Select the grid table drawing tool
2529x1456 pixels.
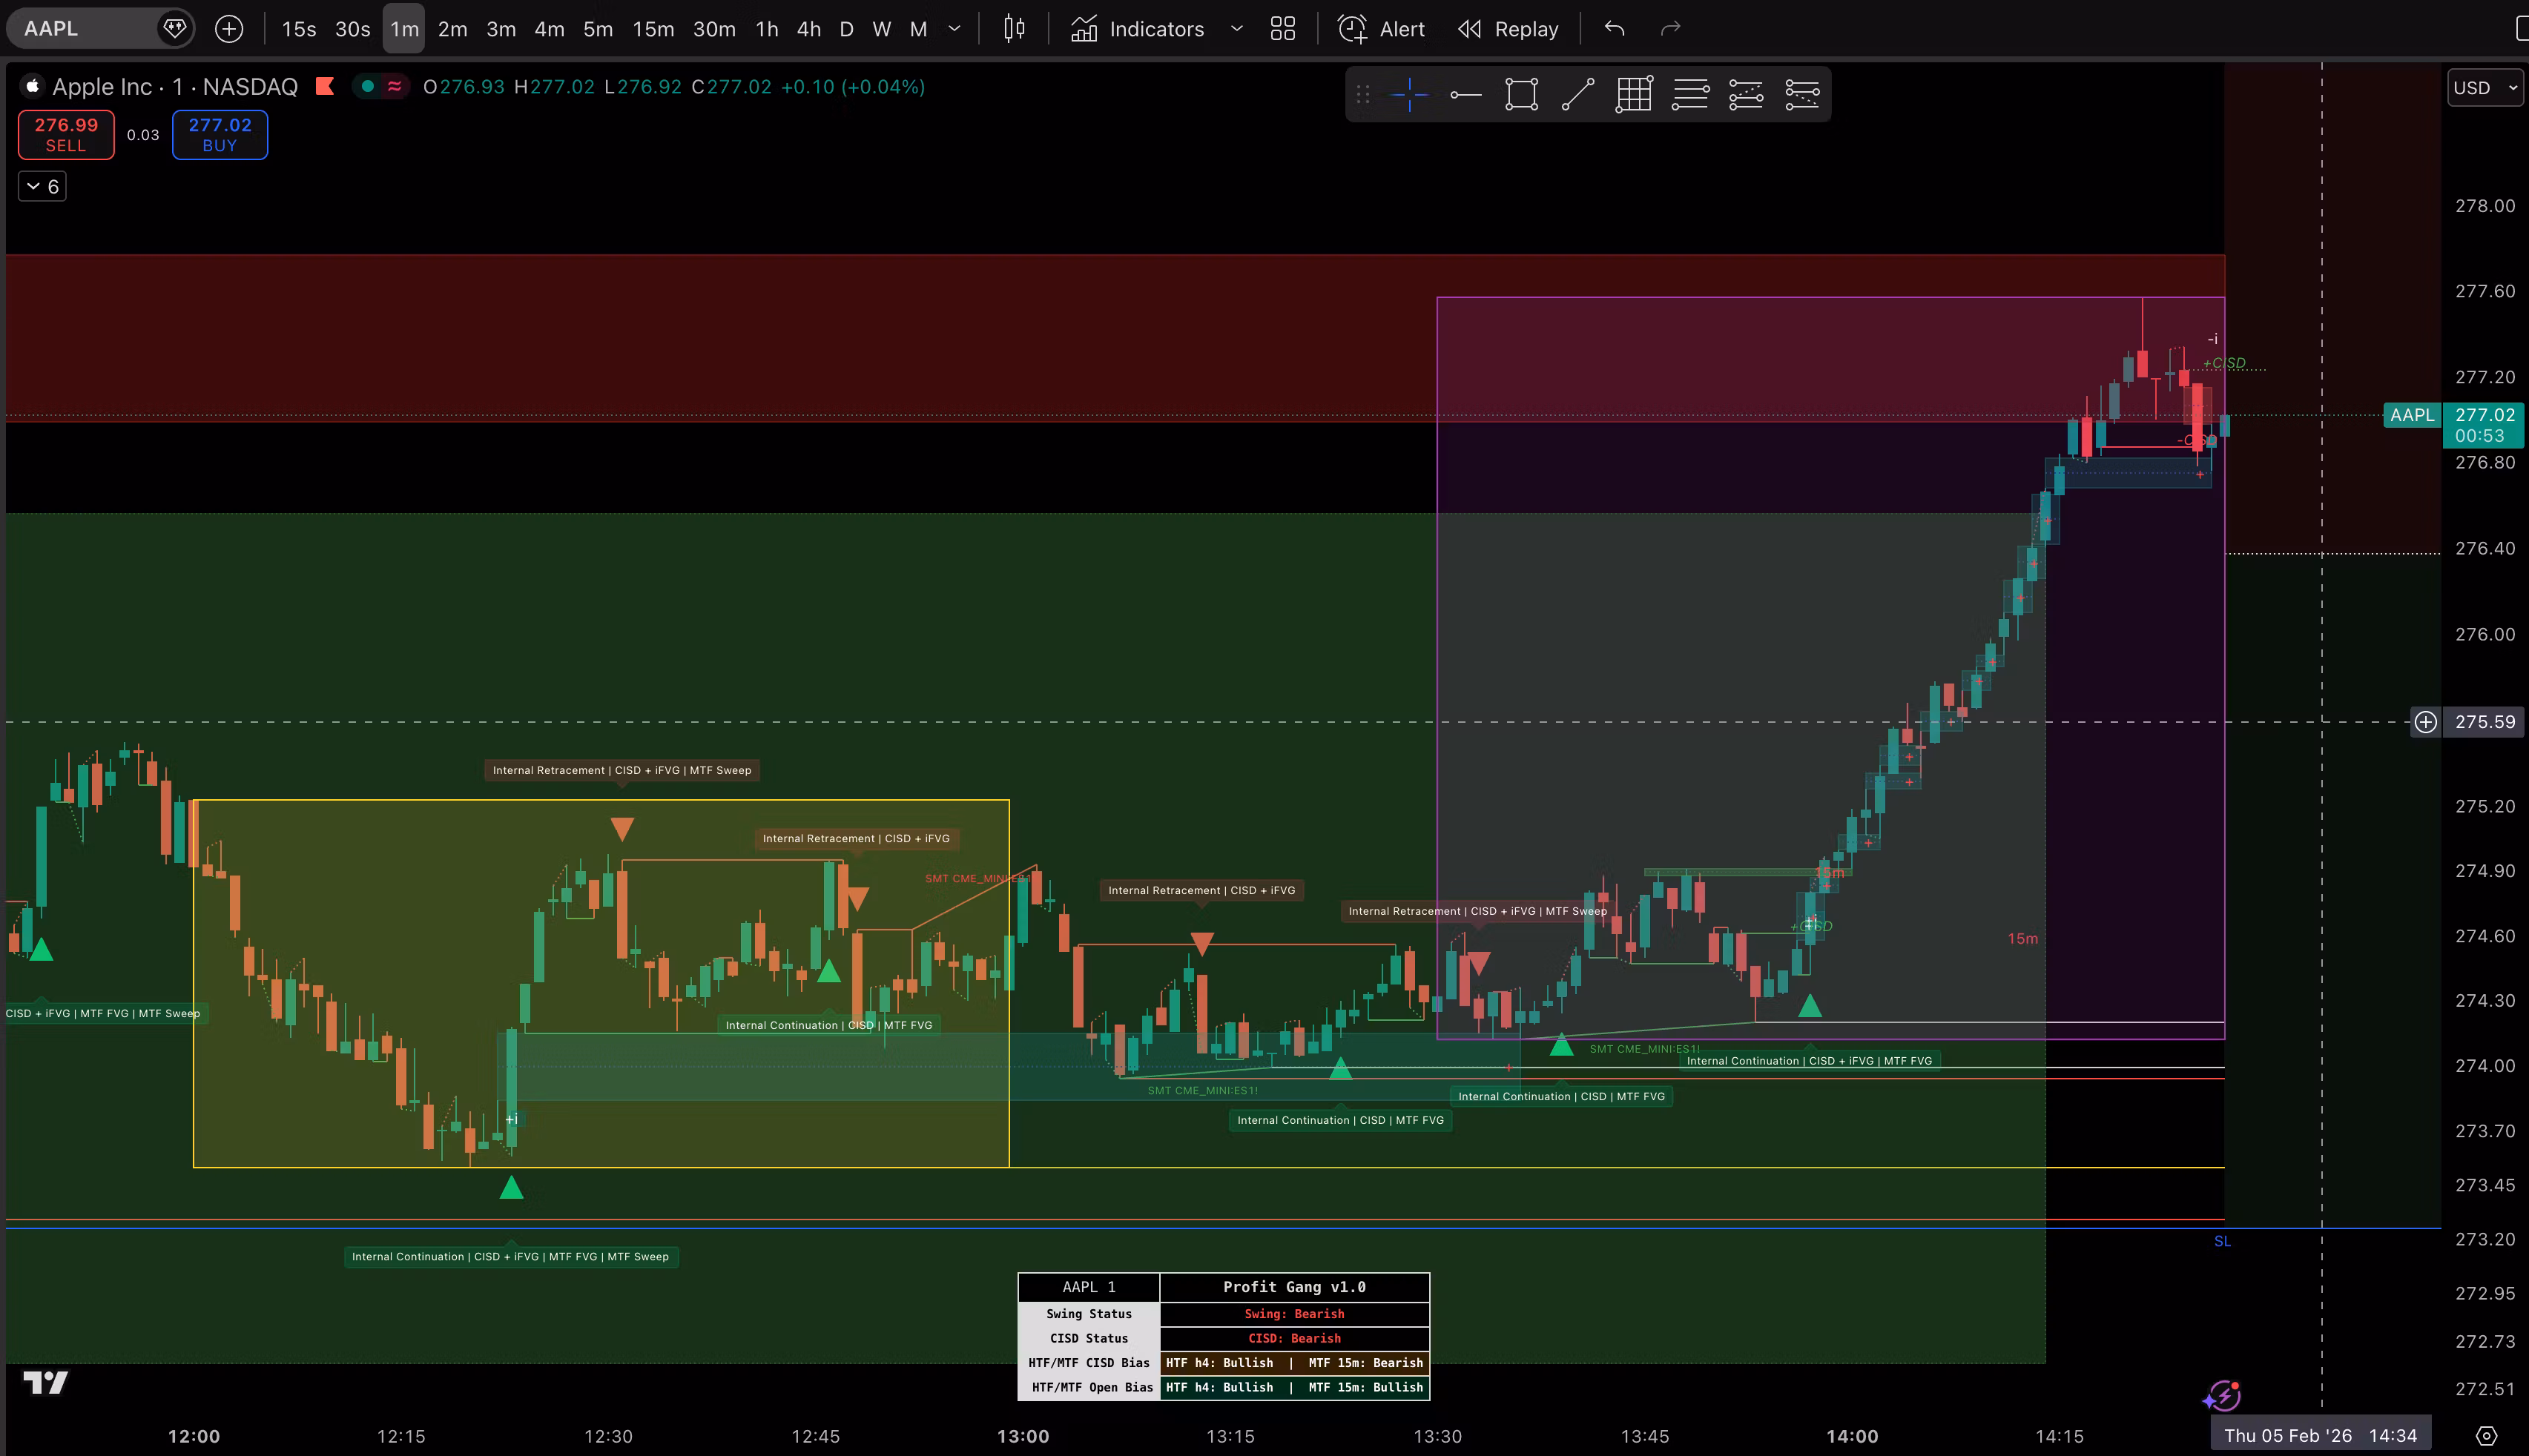pyautogui.click(x=1634, y=95)
